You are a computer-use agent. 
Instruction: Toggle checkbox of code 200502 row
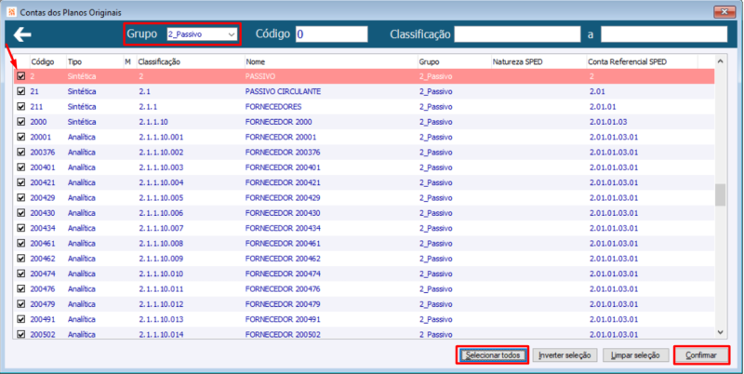coord(20,334)
